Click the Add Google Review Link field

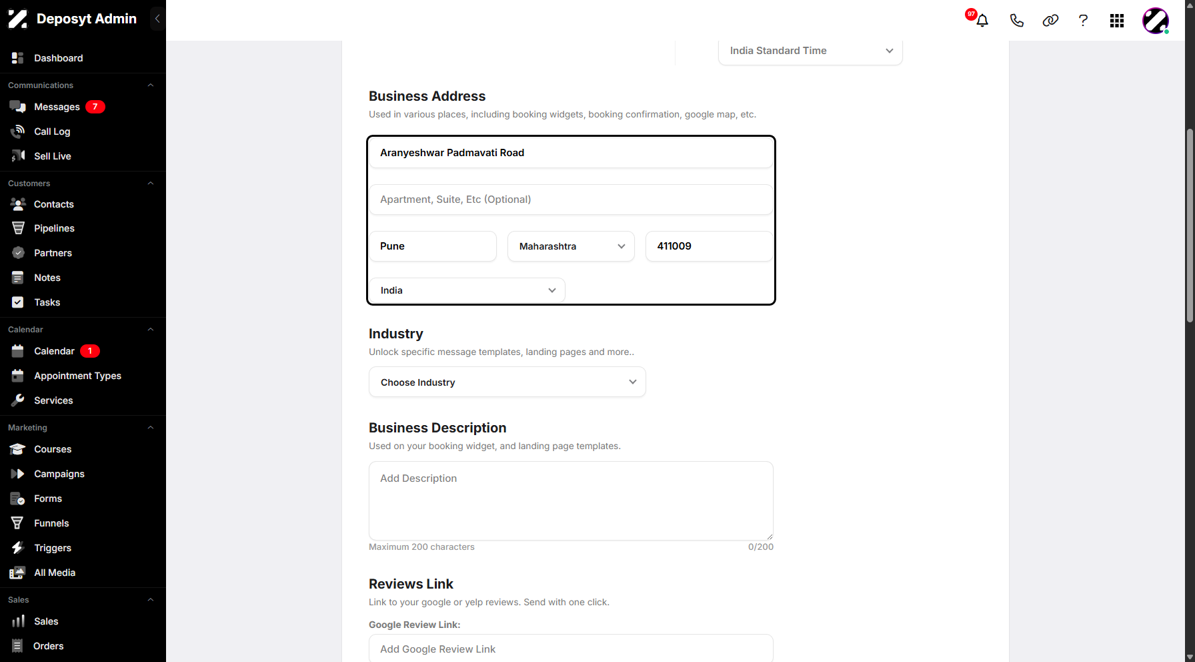coord(571,649)
